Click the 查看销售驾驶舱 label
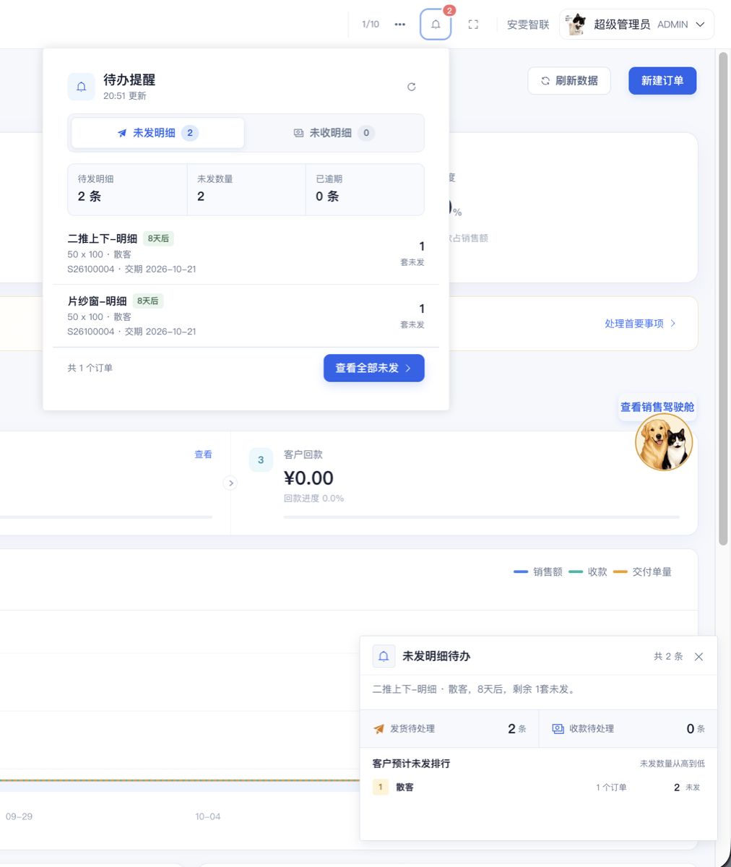The image size is (731, 867). pyautogui.click(x=657, y=407)
